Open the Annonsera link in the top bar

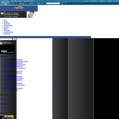[110, 1]
